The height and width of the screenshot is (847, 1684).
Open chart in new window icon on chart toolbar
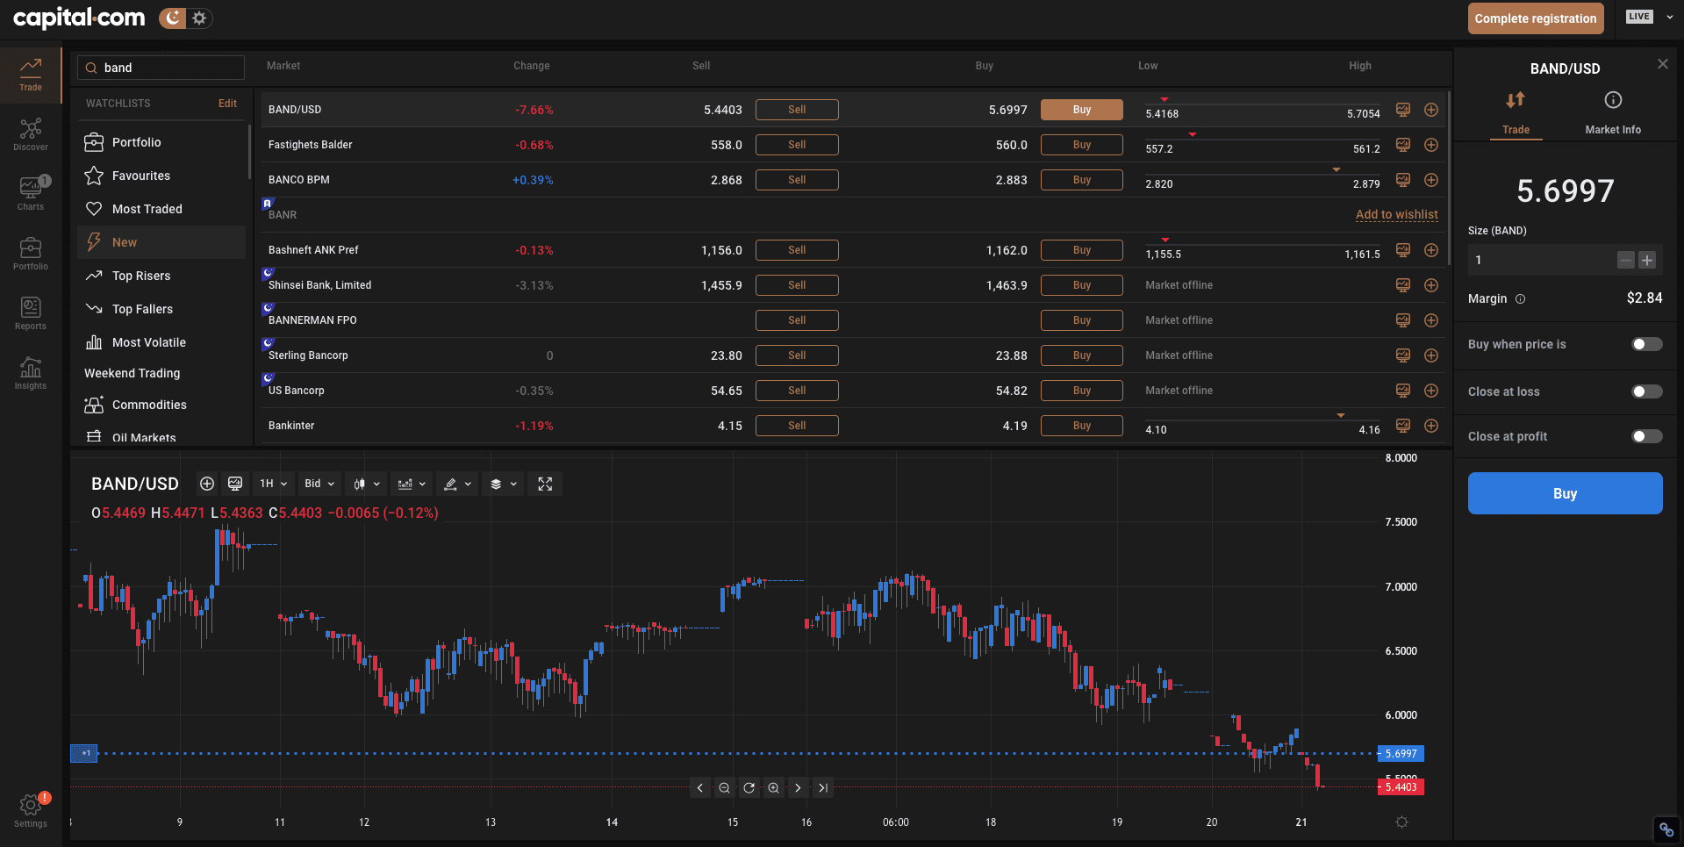235,484
